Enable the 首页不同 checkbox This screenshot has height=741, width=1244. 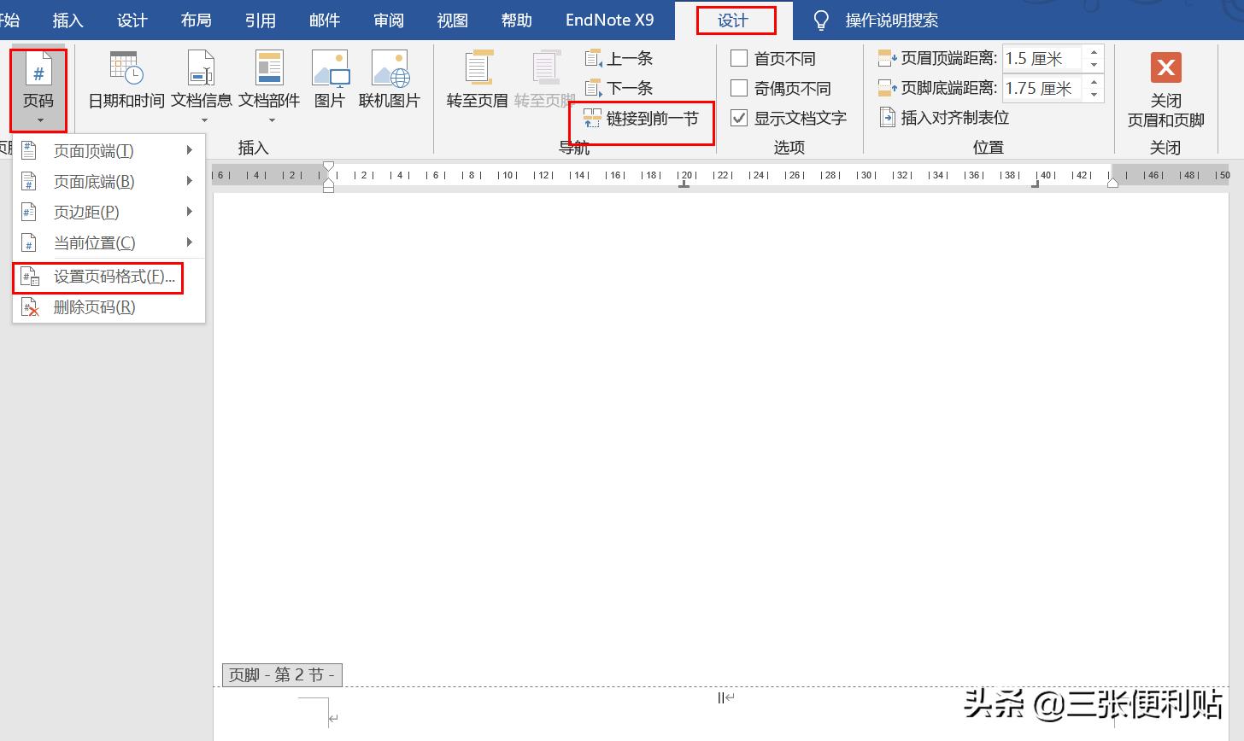[738, 58]
